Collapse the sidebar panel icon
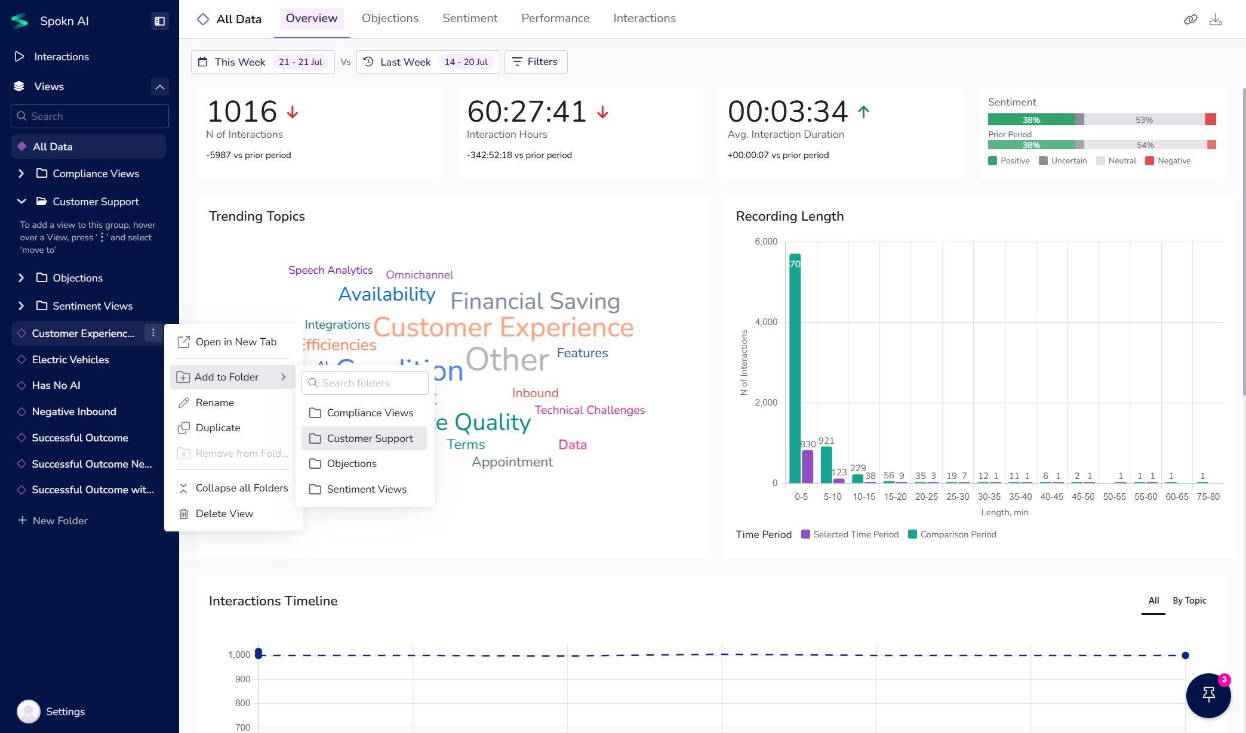 point(159,21)
